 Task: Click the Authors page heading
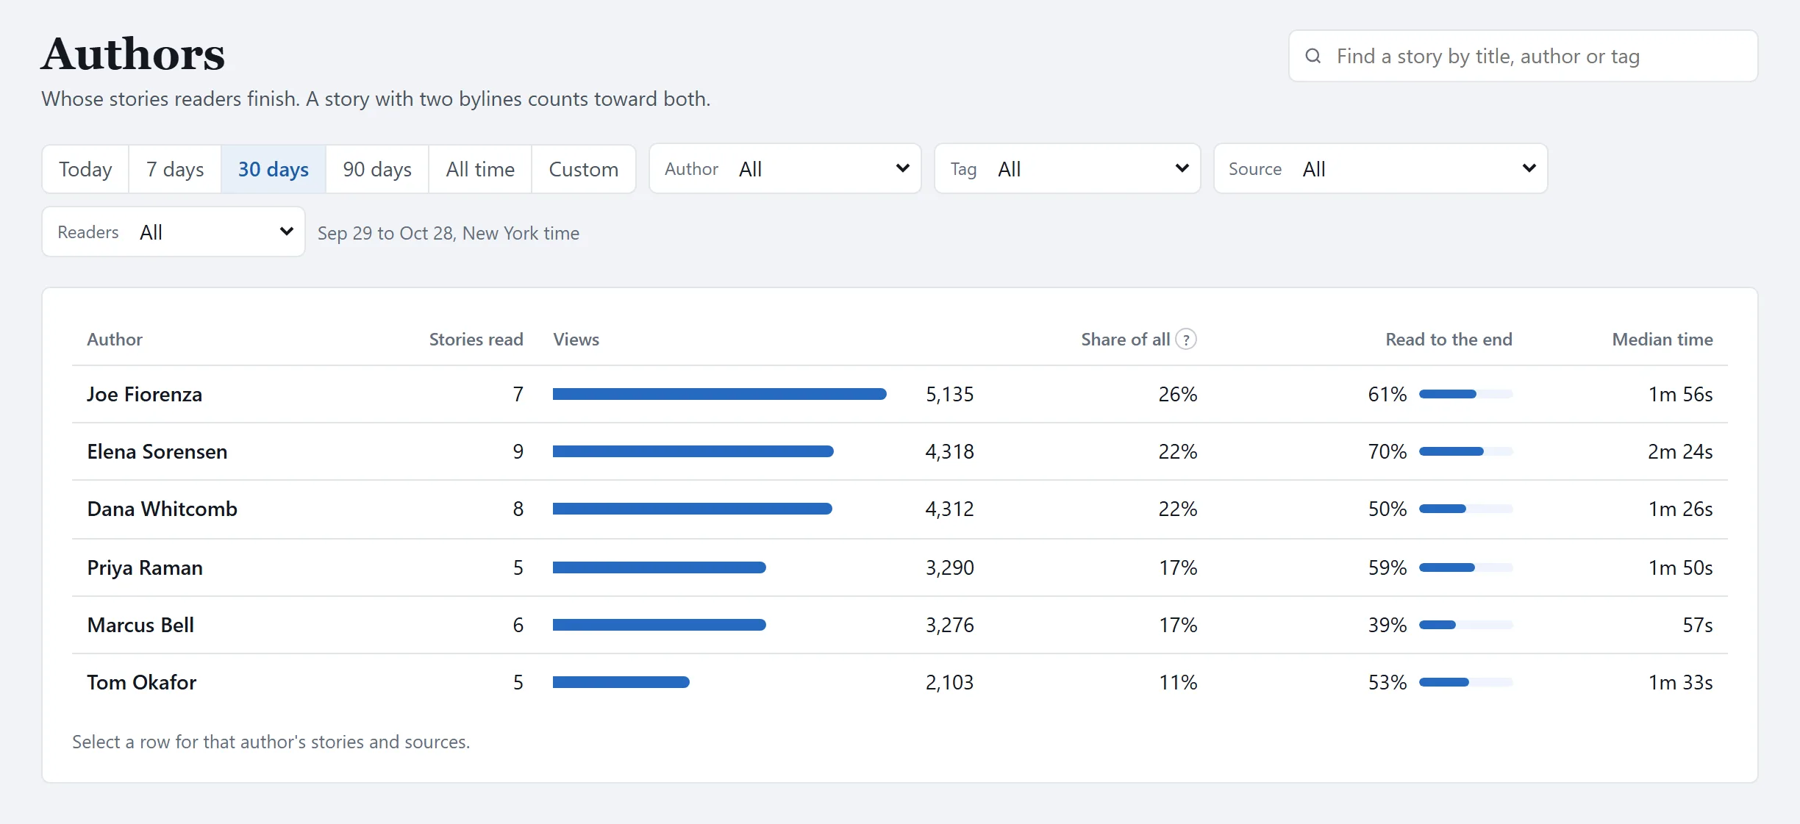[133, 54]
